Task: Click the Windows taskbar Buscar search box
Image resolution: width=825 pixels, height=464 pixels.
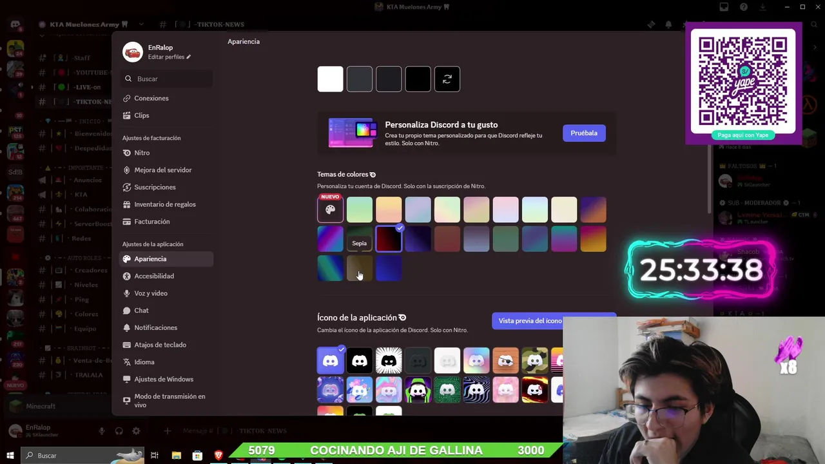Action: tap(82, 456)
